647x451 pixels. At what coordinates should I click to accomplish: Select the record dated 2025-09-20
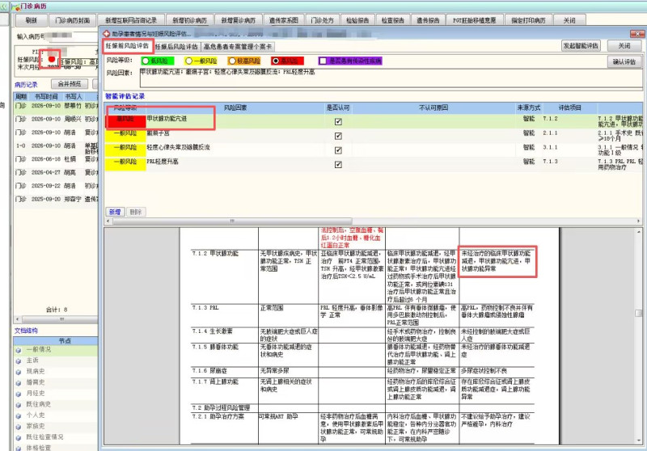pyautogui.click(x=57, y=199)
